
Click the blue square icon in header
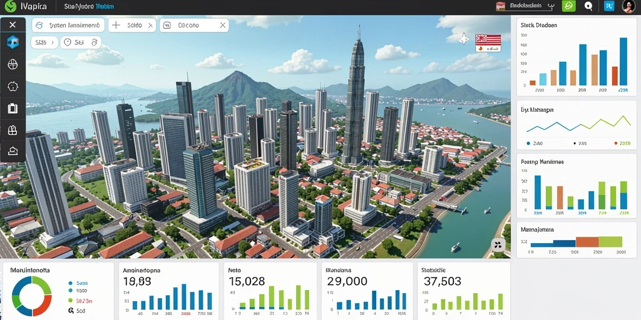[609, 6]
